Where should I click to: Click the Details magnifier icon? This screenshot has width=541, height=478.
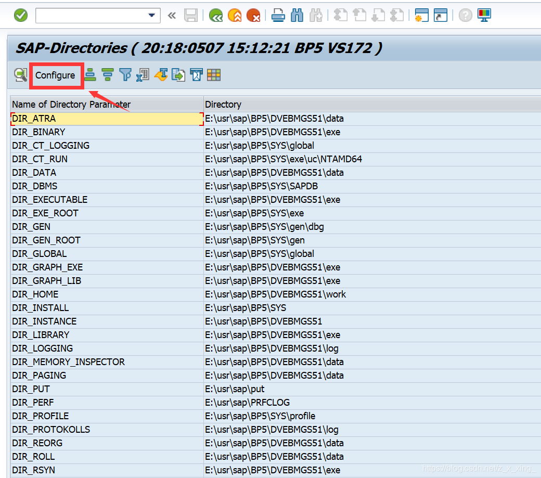[x=21, y=75]
